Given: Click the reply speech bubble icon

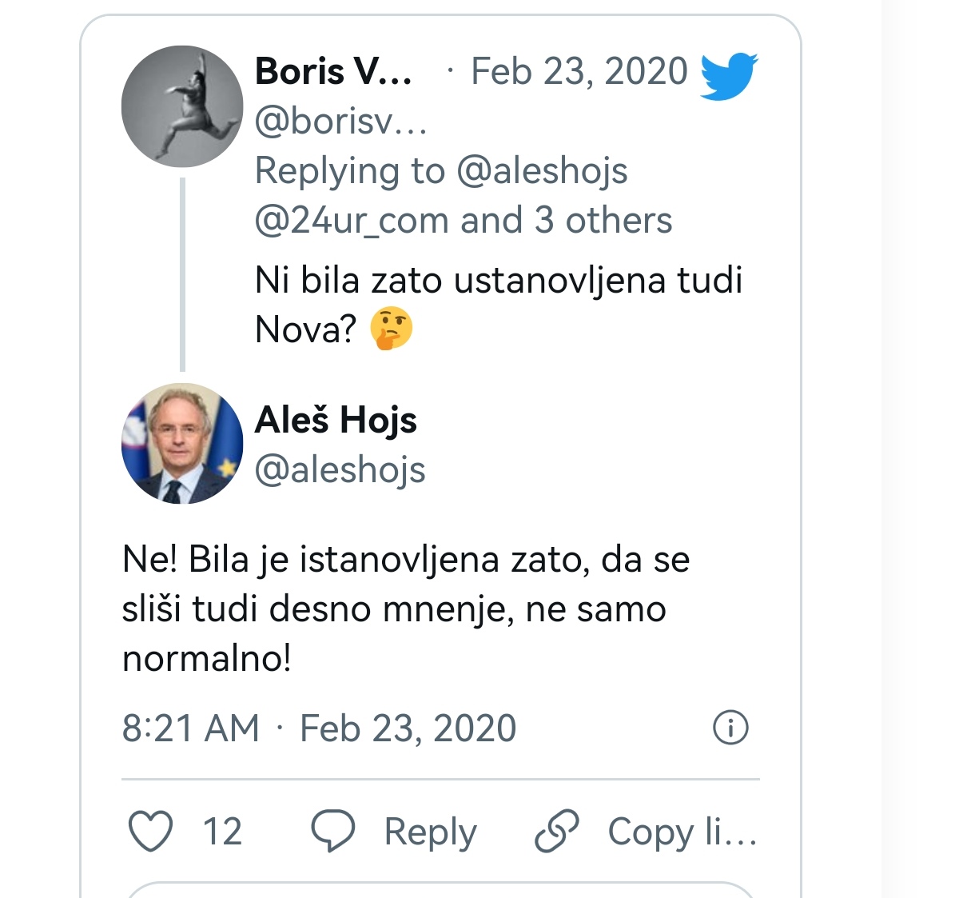Looking at the screenshot, I should [x=333, y=831].
